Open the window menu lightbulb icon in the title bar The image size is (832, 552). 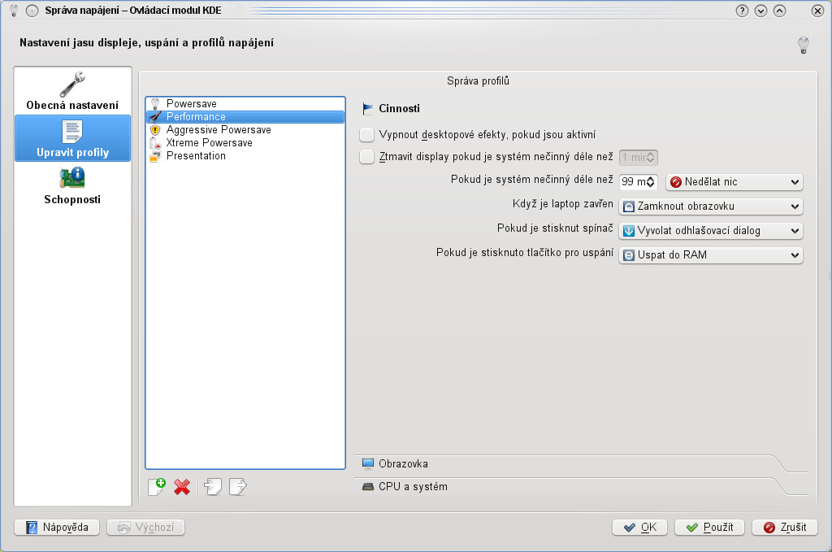point(14,10)
